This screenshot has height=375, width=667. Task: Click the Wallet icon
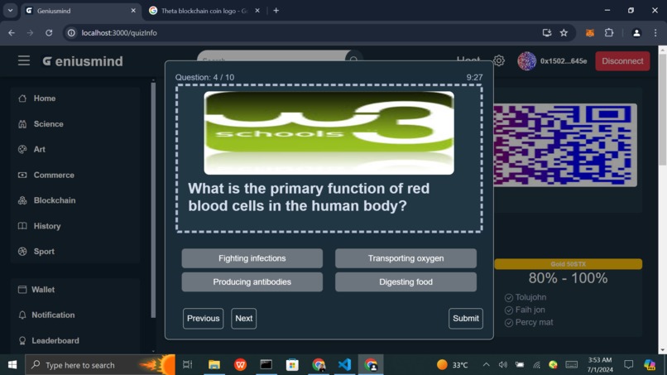point(22,290)
